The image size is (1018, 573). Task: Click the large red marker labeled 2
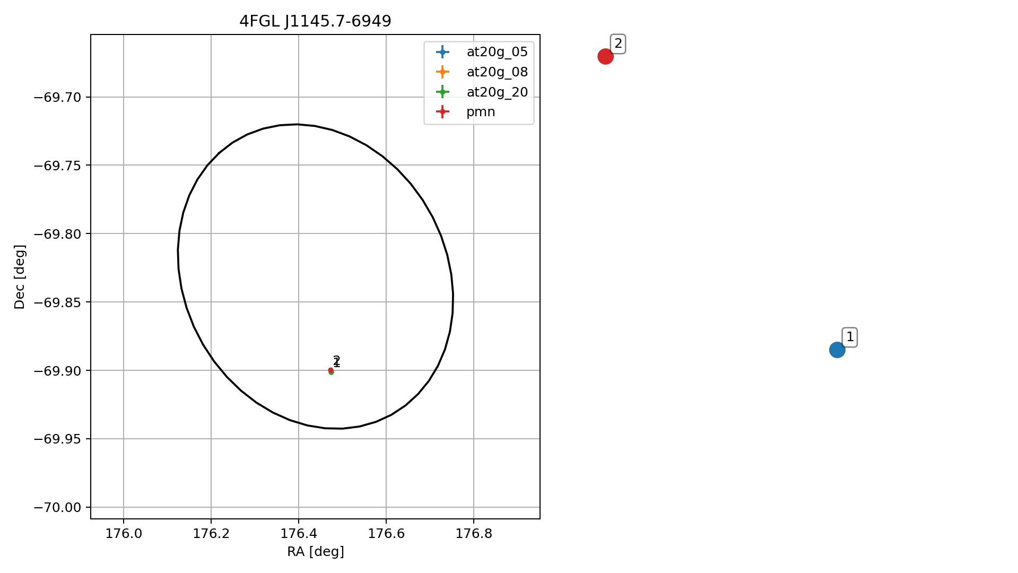pyautogui.click(x=605, y=56)
